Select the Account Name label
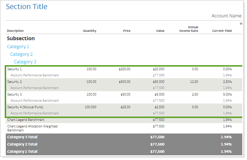Screen dimensions: 247x160 tap(226, 16)
